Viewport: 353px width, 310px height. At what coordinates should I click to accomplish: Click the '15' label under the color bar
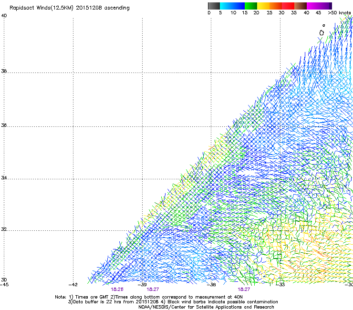(245, 13)
